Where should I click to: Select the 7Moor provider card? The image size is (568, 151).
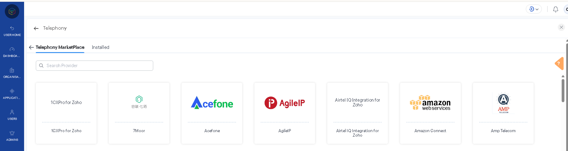(139, 113)
